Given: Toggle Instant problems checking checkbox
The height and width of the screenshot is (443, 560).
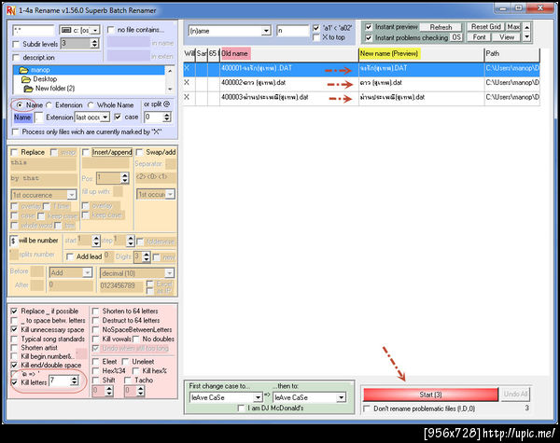Looking at the screenshot, I should [x=369, y=38].
